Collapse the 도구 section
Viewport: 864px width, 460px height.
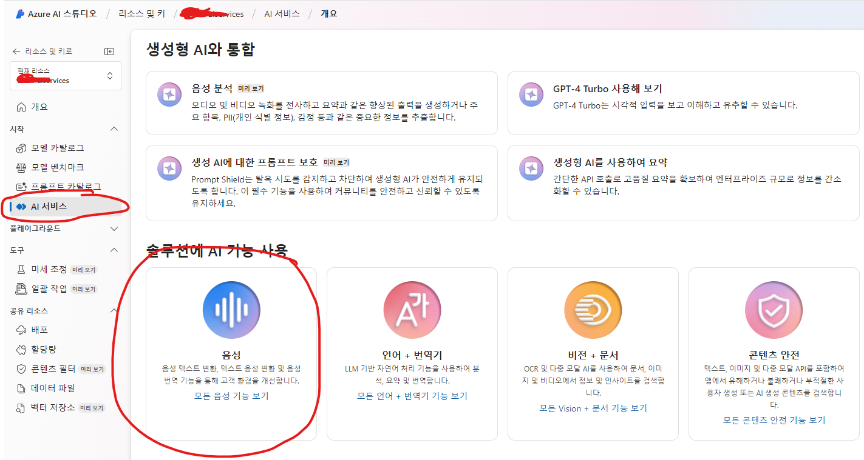(x=114, y=250)
